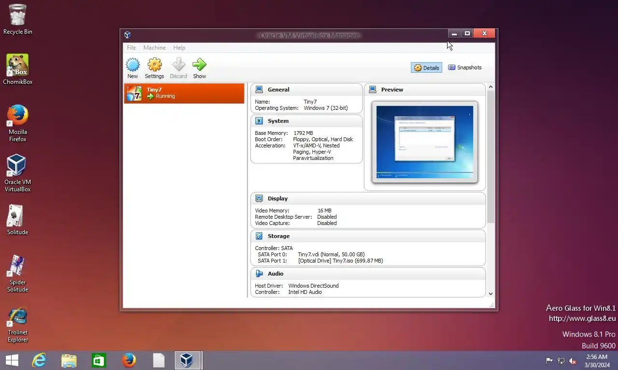Open the Machine menu
This screenshot has width=618, height=370.
(x=154, y=48)
